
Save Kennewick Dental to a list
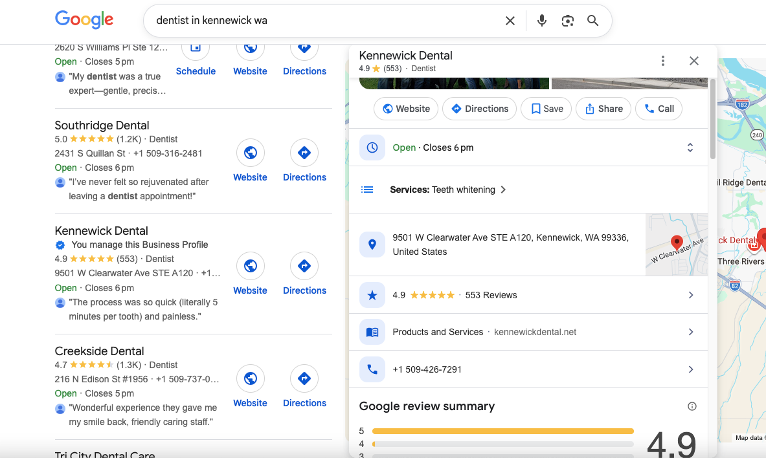pyautogui.click(x=546, y=109)
